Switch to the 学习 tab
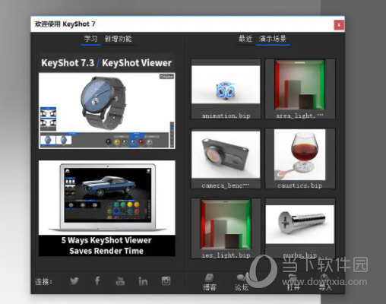The height and width of the screenshot is (304, 386). coord(90,39)
